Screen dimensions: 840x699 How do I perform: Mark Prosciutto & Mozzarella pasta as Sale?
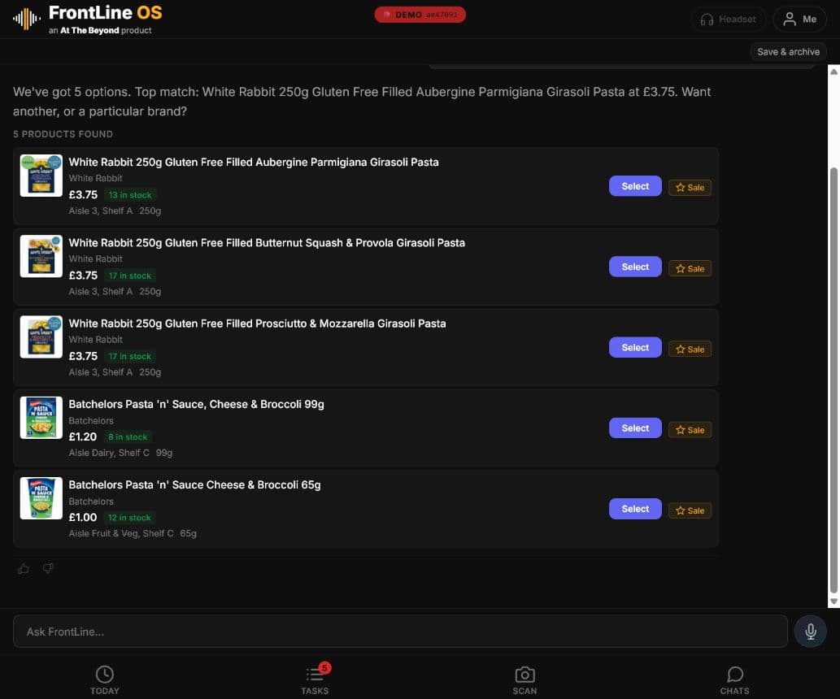click(690, 349)
